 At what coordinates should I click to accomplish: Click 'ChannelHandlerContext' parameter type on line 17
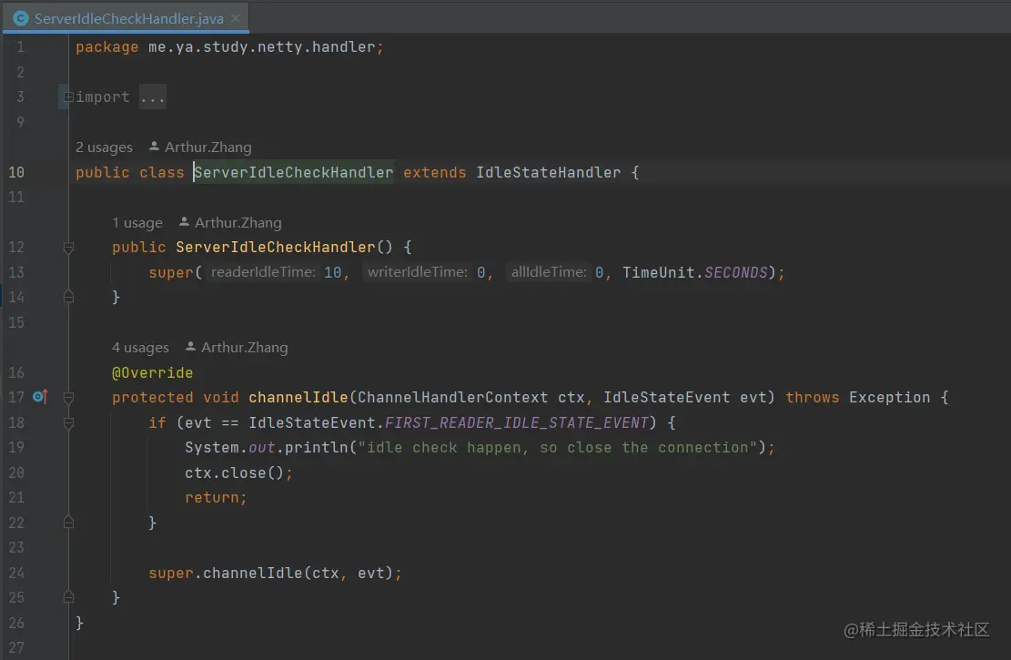click(x=452, y=398)
